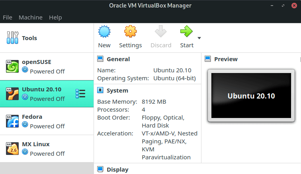301x174 pixels.
Task: Click the Start button label
Action: 187,45
